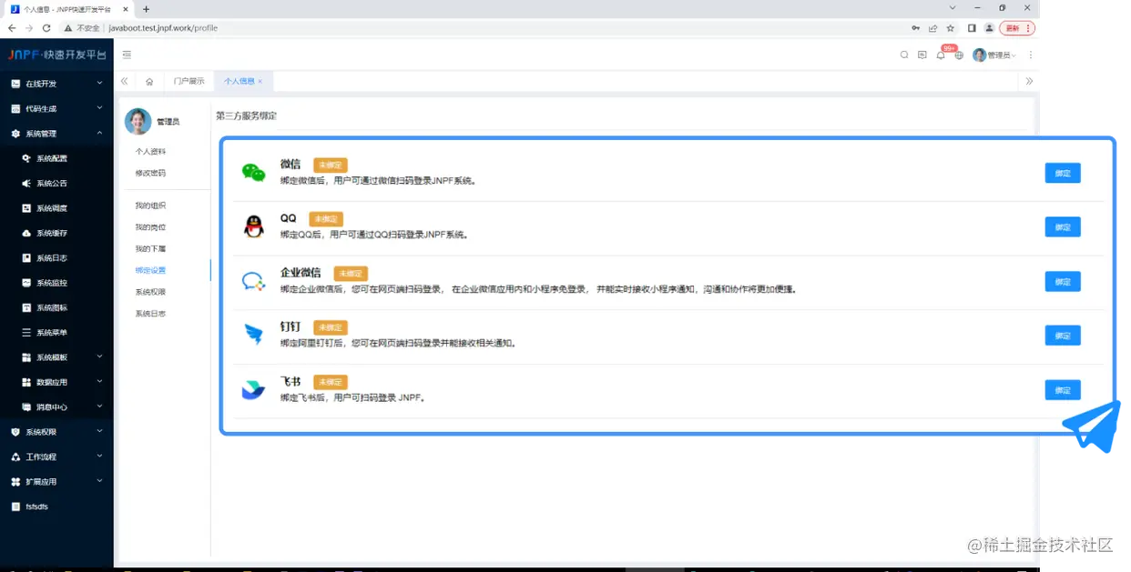This screenshot has width=1131, height=572.
Task: Click the 系统缓存 cloud icon in sidebar
Action: pyautogui.click(x=26, y=233)
